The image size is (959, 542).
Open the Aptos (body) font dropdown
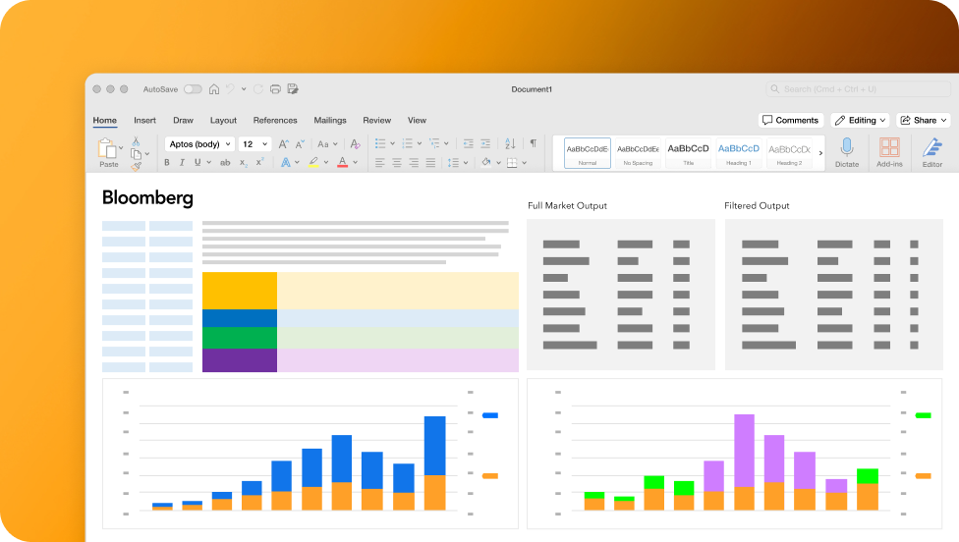(198, 144)
